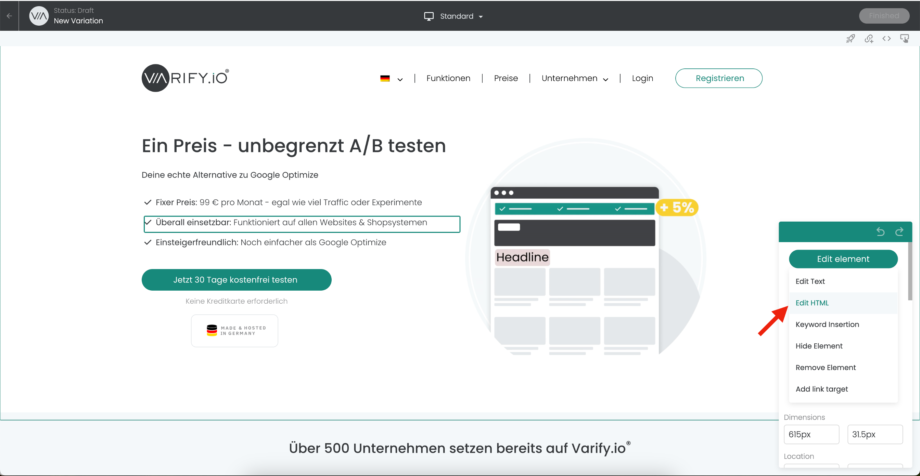
Task: Click the 'Fixer Preis' bullet text
Action: click(289, 202)
